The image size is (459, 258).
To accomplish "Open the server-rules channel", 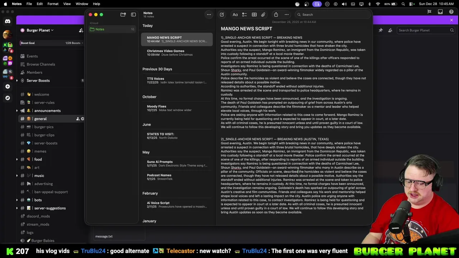I will pos(44,102).
